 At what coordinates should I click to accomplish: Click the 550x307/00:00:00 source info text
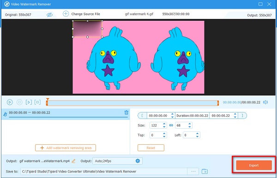(176, 14)
